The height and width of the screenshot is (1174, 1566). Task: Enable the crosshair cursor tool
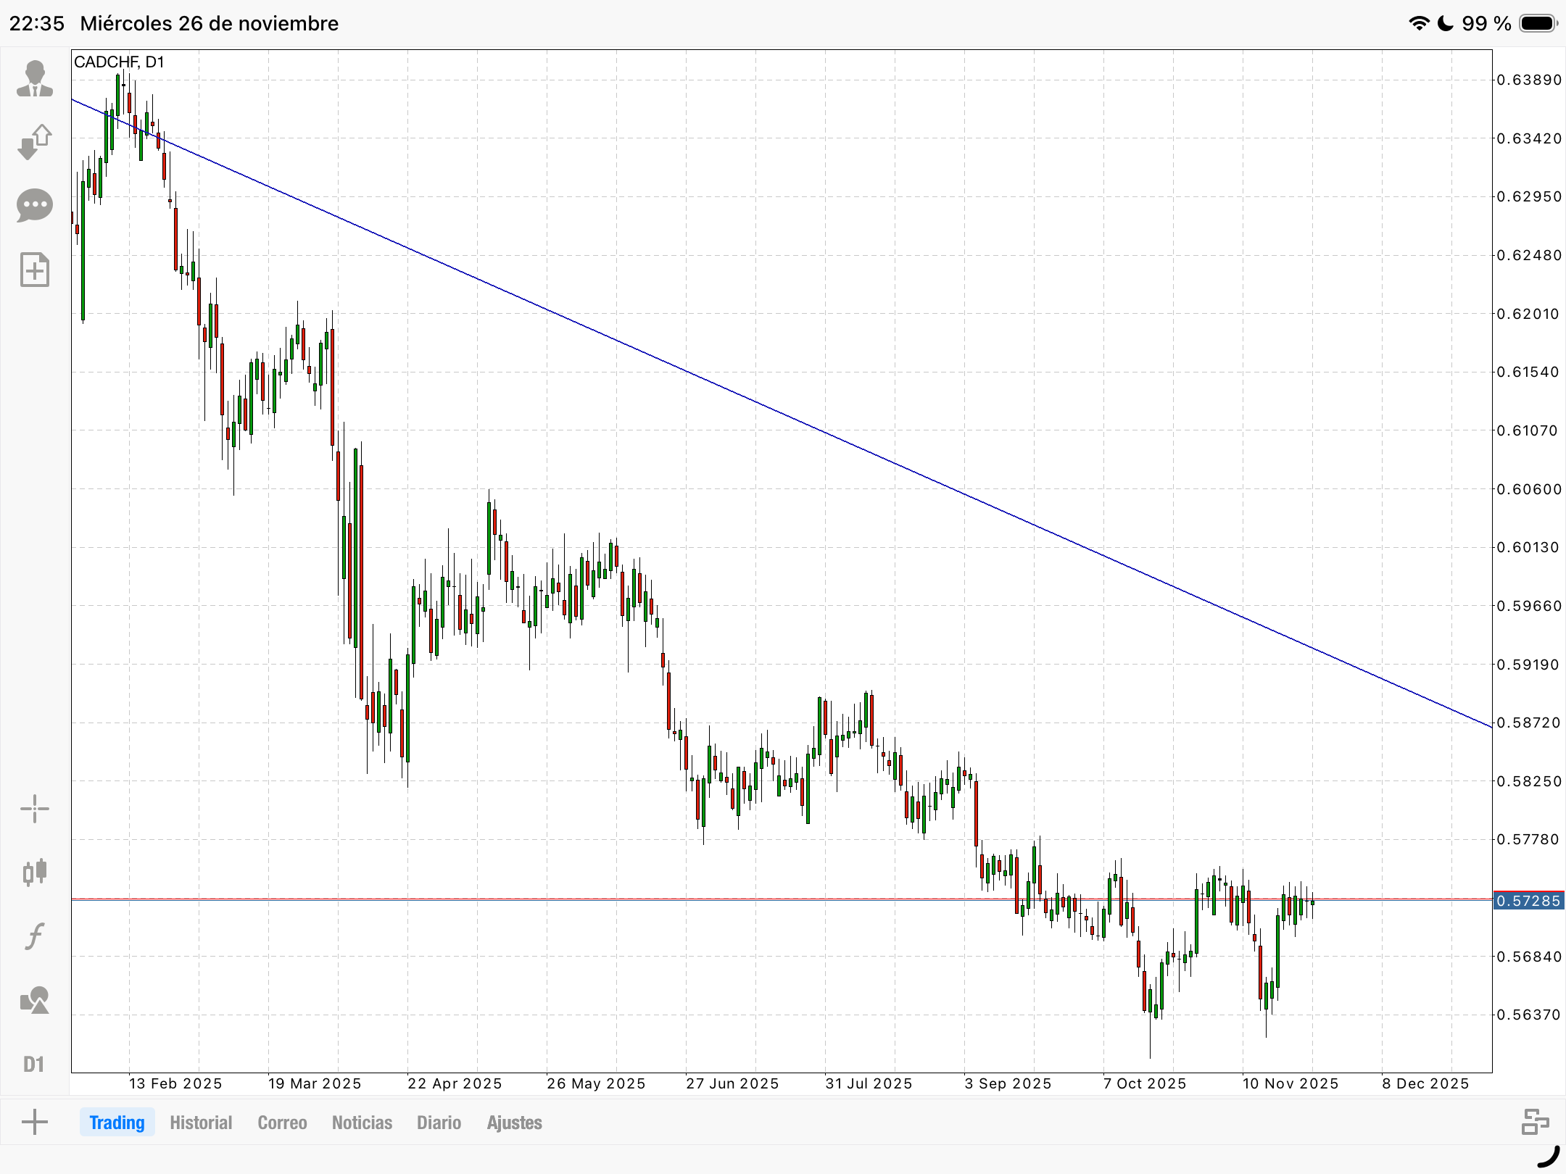(x=34, y=809)
